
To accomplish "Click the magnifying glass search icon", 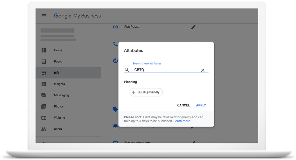I will pos(127,70).
